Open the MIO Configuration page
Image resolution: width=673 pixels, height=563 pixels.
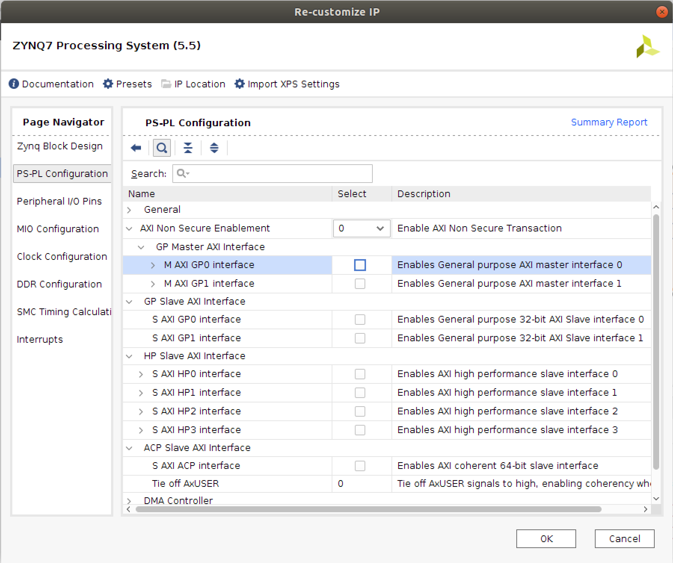[58, 229]
